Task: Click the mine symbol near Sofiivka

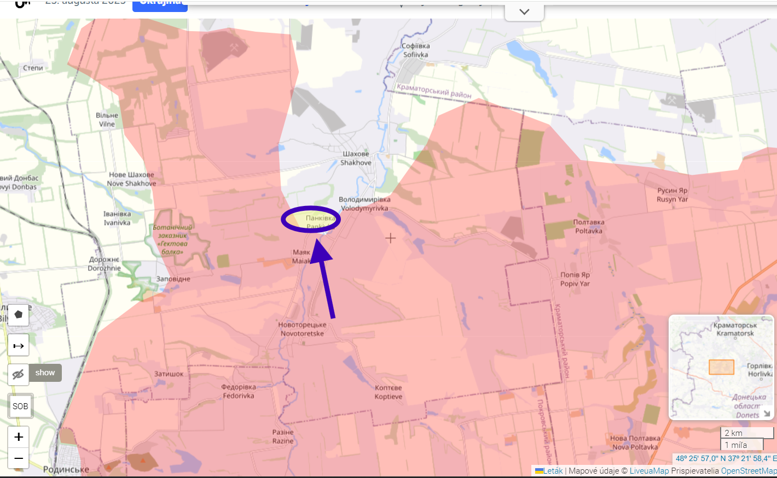Action: click(x=672, y=99)
